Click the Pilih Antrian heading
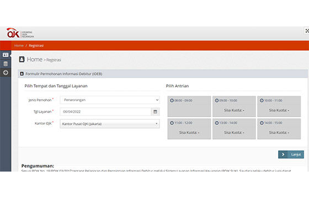Screen dimensions: 309x198 pyautogui.click(x=177, y=86)
